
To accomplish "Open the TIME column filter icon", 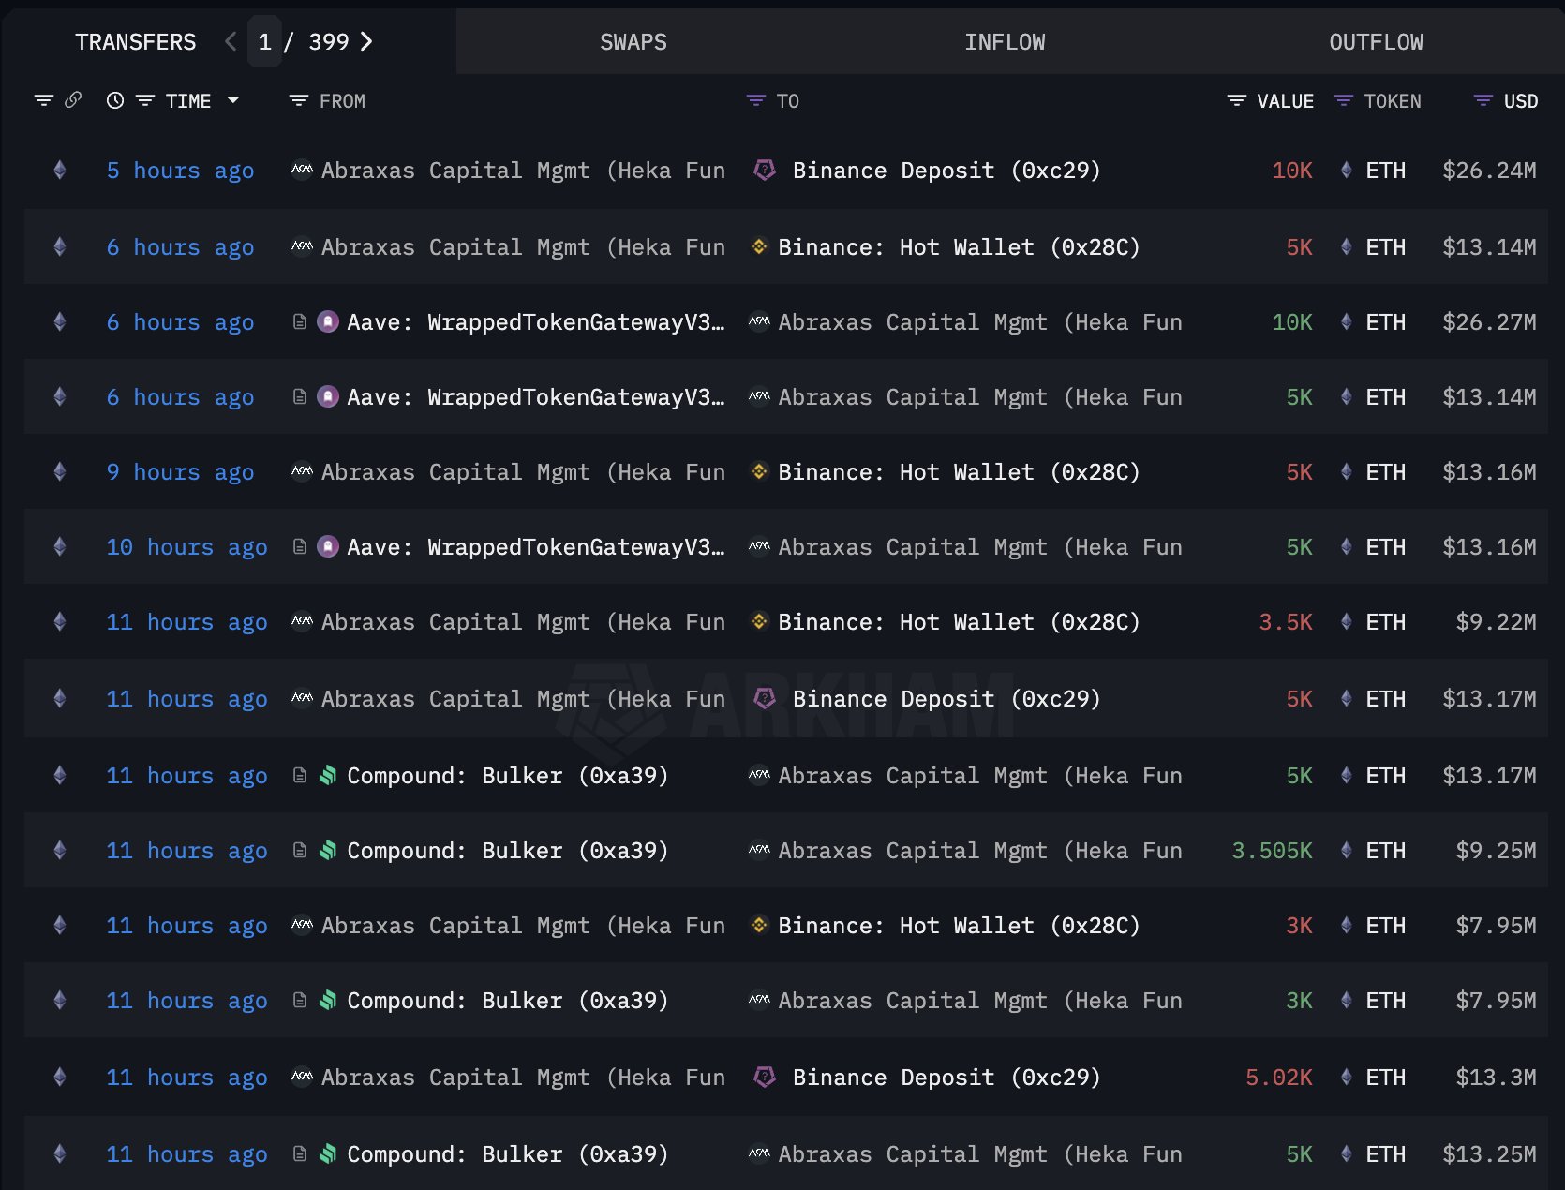I will (145, 100).
